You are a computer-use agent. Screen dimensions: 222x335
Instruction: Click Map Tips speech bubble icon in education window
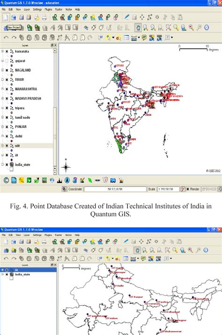(x=144, y=38)
